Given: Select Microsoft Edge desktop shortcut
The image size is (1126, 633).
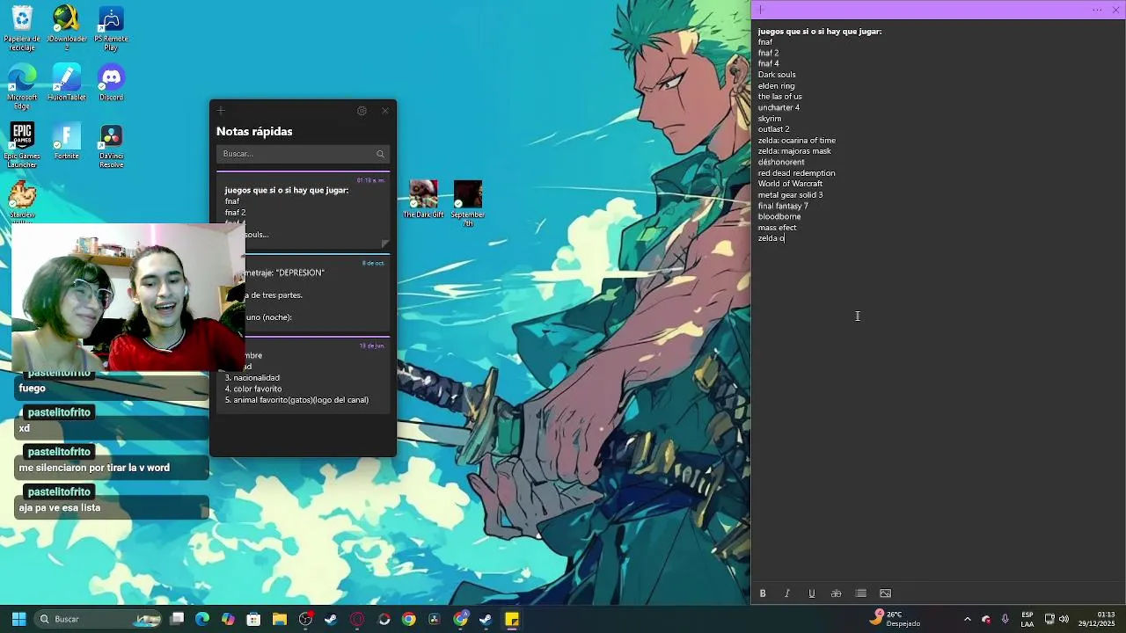Looking at the screenshot, I should (x=22, y=87).
